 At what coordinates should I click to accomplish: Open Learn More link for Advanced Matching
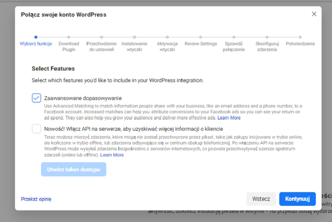tap(229, 118)
